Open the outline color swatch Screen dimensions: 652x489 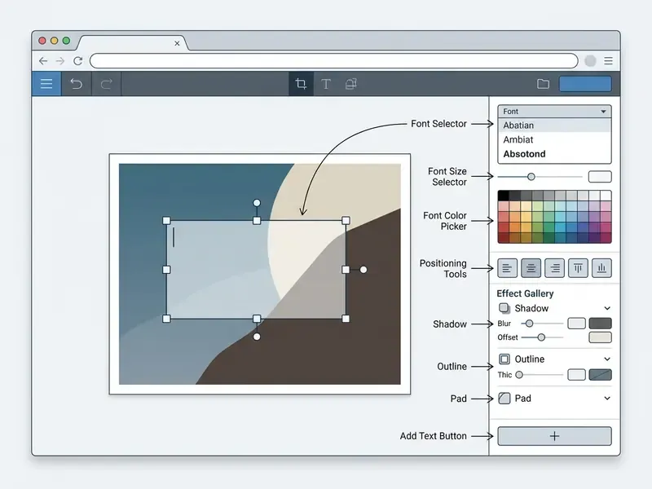tap(600, 375)
